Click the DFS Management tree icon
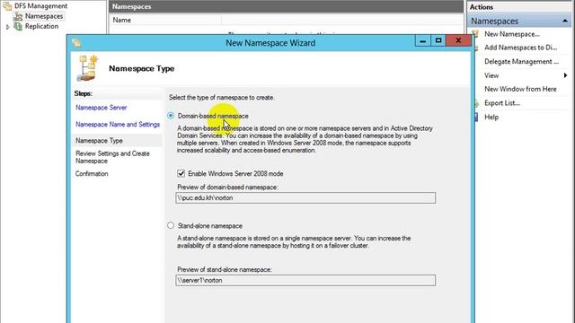Viewport: 575px width, 323px height. (x=7, y=6)
